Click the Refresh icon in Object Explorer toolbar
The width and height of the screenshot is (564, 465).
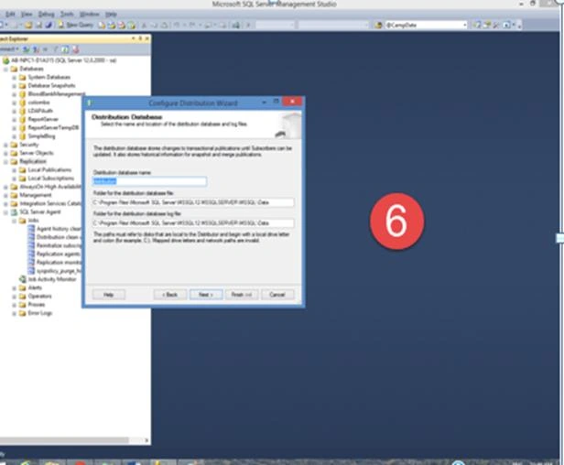[x=65, y=49]
